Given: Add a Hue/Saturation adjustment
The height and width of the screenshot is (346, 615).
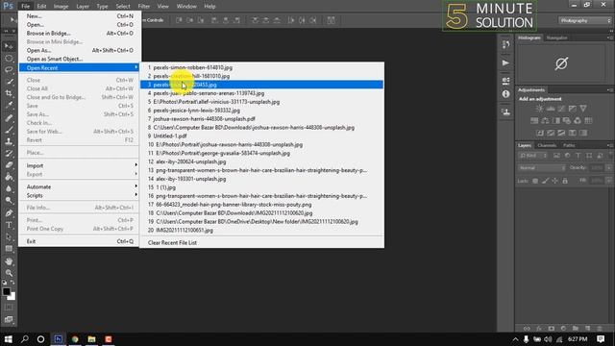Looking at the screenshot, I should (534, 121).
